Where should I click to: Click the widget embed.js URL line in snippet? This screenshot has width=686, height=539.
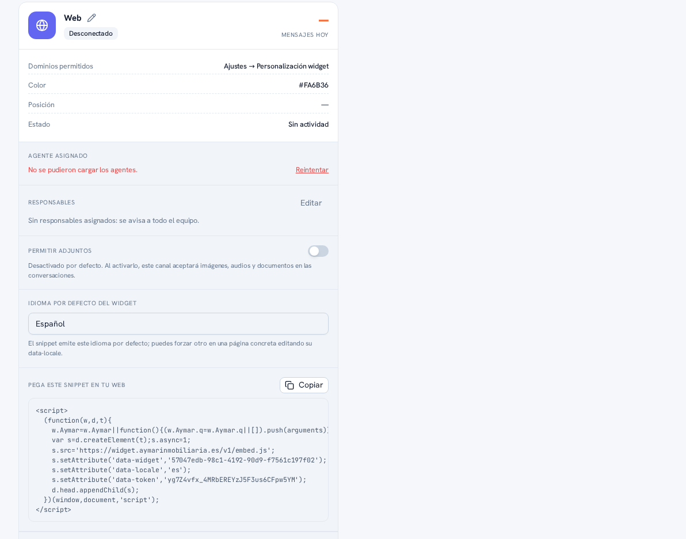click(163, 450)
